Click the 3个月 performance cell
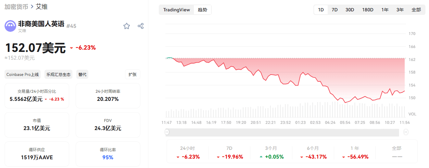The height and width of the screenshot is (168, 429). tap(271, 152)
